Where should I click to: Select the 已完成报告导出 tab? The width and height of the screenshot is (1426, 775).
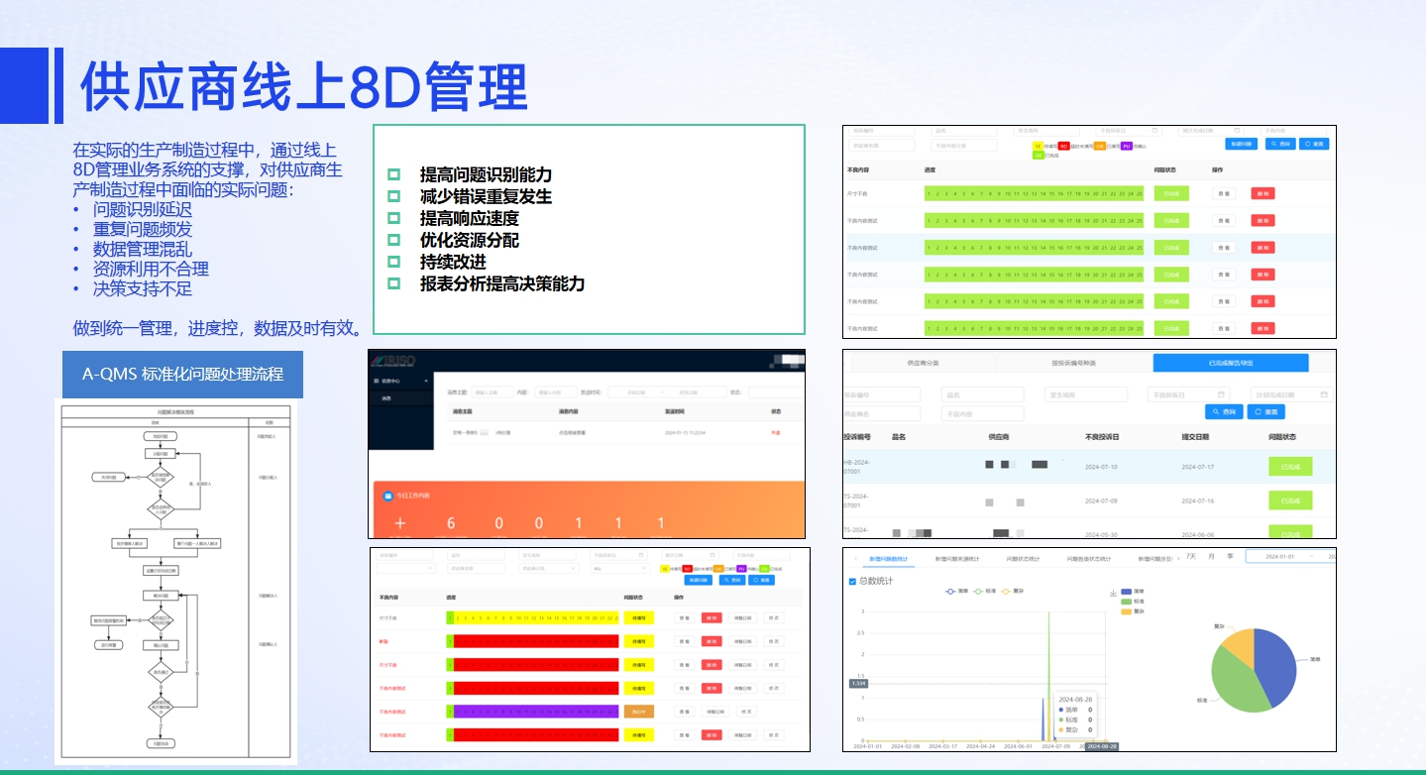tap(1231, 363)
